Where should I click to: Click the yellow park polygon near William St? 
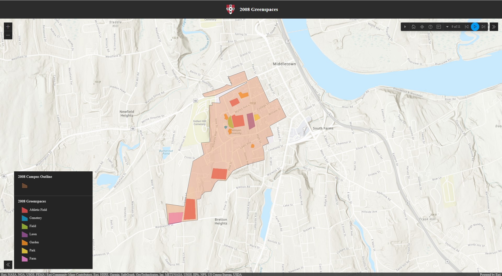coord(257,117)
